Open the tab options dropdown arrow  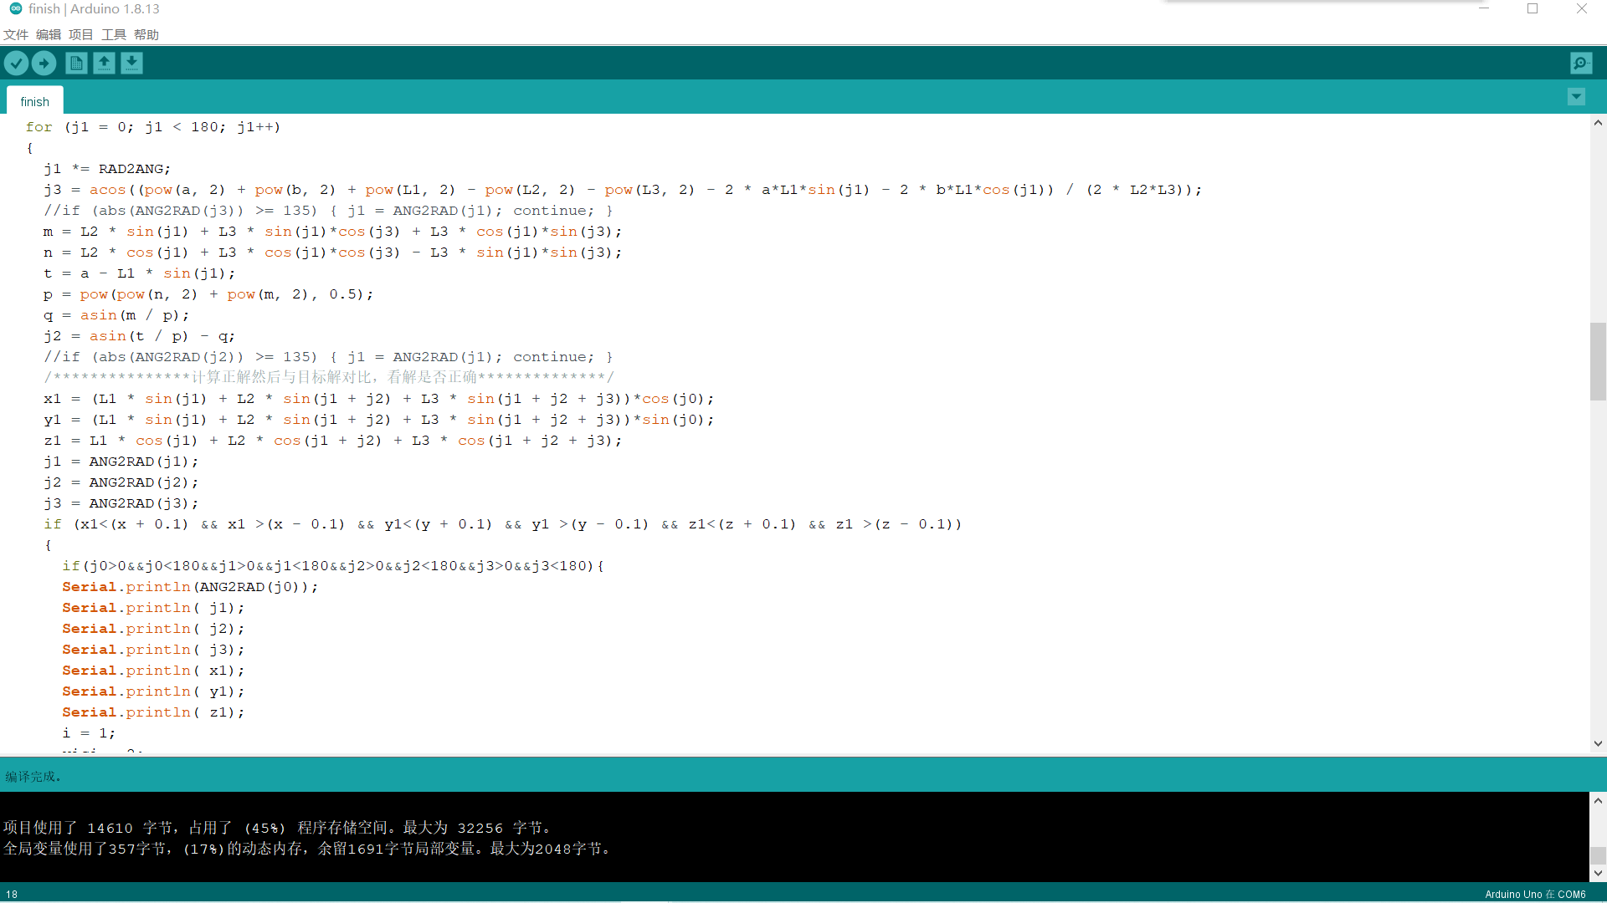pos(1576,96)
